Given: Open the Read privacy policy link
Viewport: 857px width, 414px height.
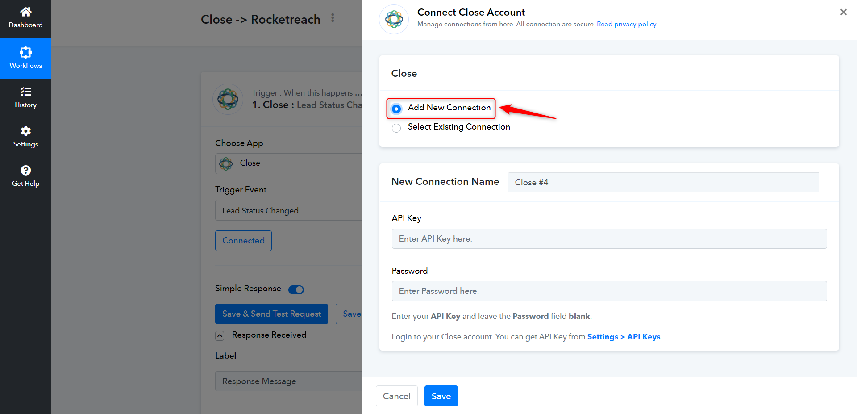Looking at the screenshot, I should tap(626, 24).
